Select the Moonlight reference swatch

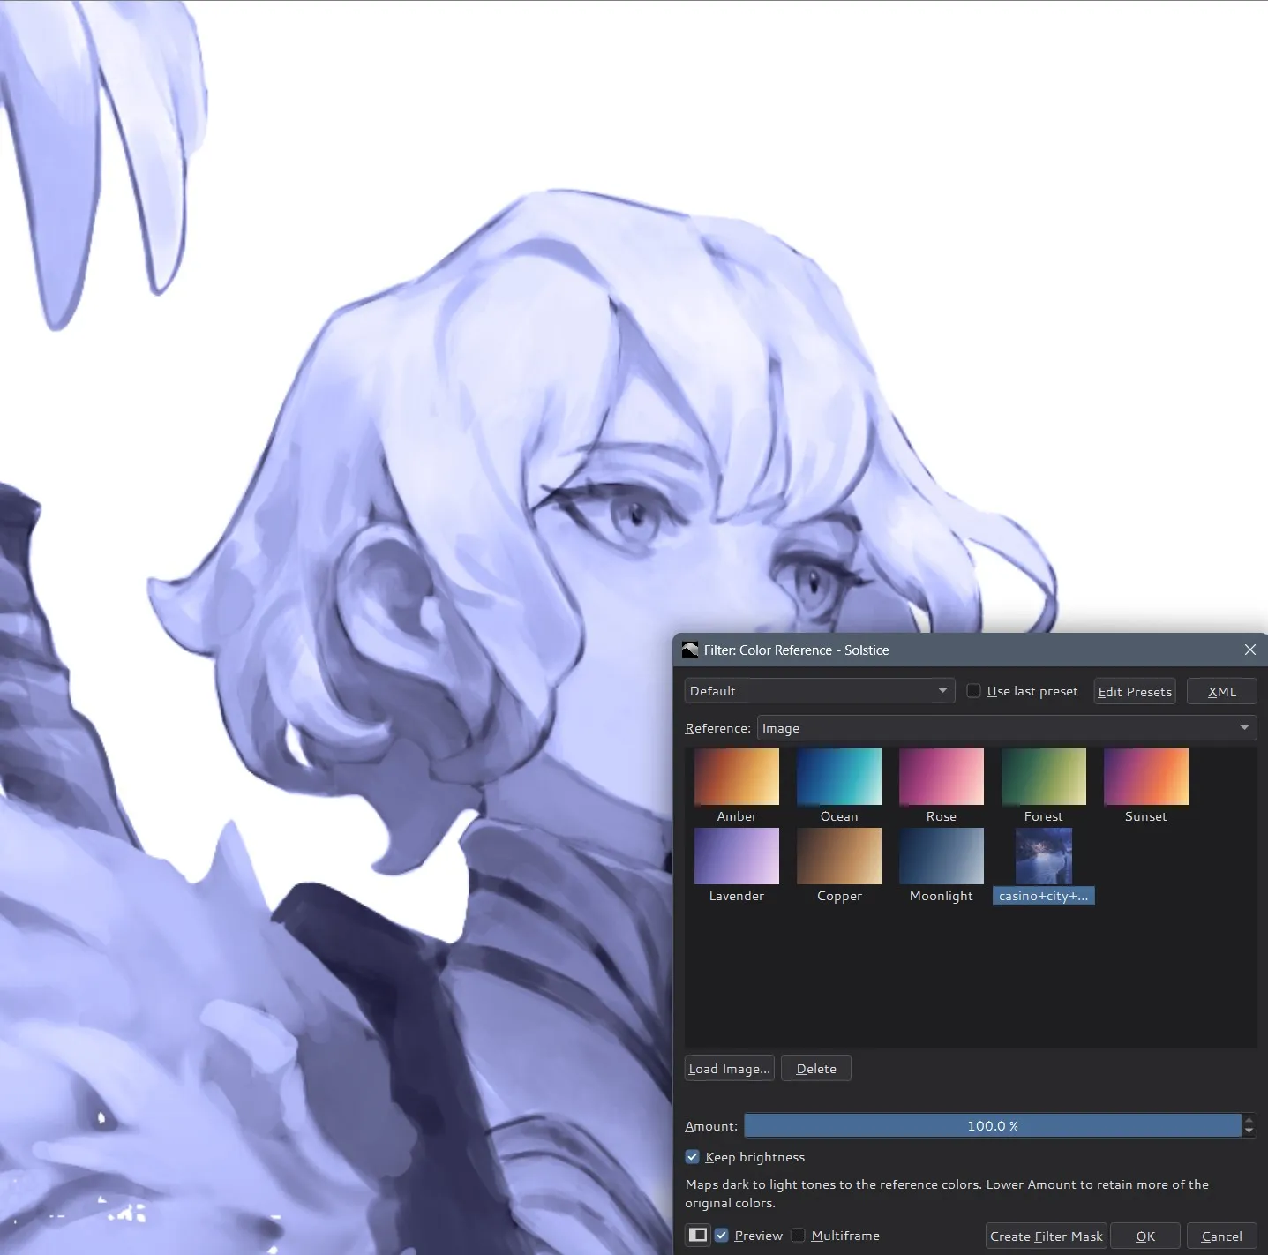click(x=942, y=856)
